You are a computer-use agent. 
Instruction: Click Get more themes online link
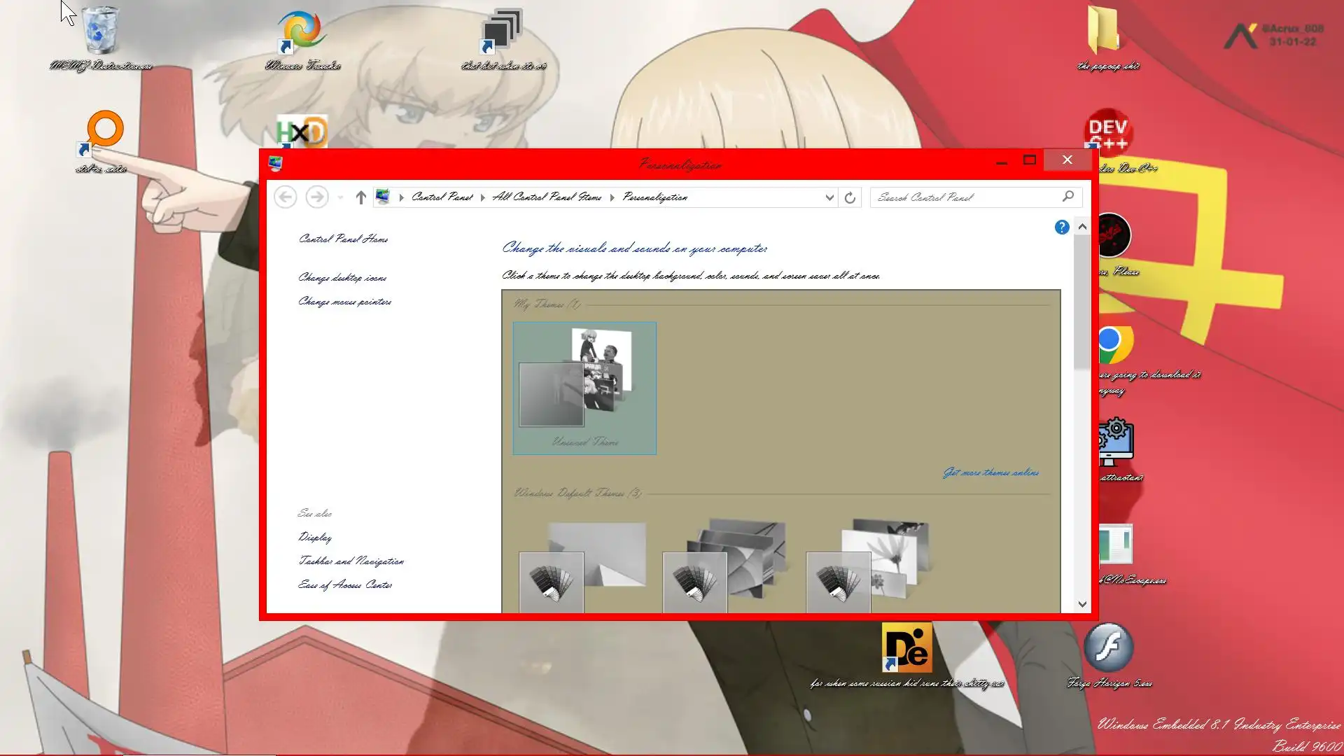tap(990, 473)
